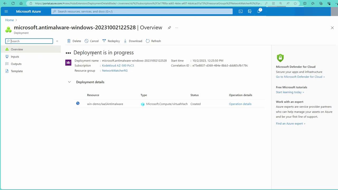338x190 pixels.
Task: Click the Microsoft Azure brand title
Action: click(x=29, y=11)
